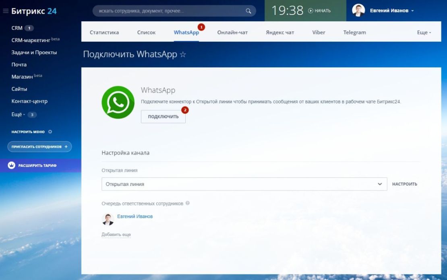Viewport: 447px width, 280px height.
Task: Star the Подключить WhatsApp page as favorite
Action: tap(183, 54)
